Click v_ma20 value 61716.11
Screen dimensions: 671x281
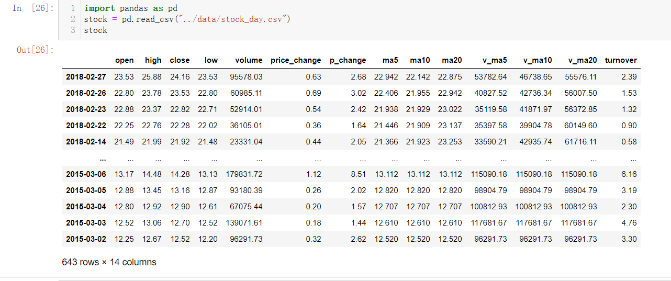tap(580, 142)
